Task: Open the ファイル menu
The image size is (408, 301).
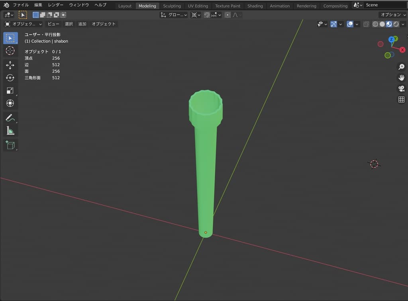Action: pyautogui.click(x=21, y=5)
